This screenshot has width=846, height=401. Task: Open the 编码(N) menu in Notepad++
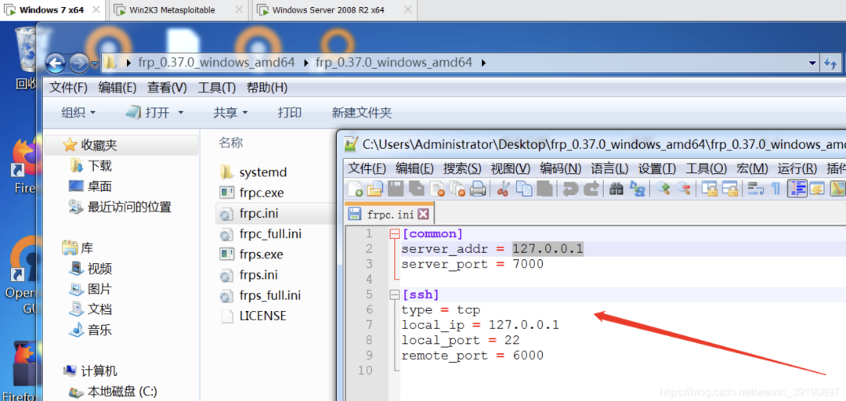click(x=561, y=168)
